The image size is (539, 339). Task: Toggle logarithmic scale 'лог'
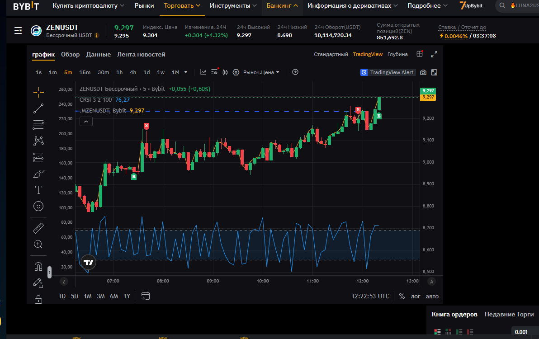pos(415,297)
